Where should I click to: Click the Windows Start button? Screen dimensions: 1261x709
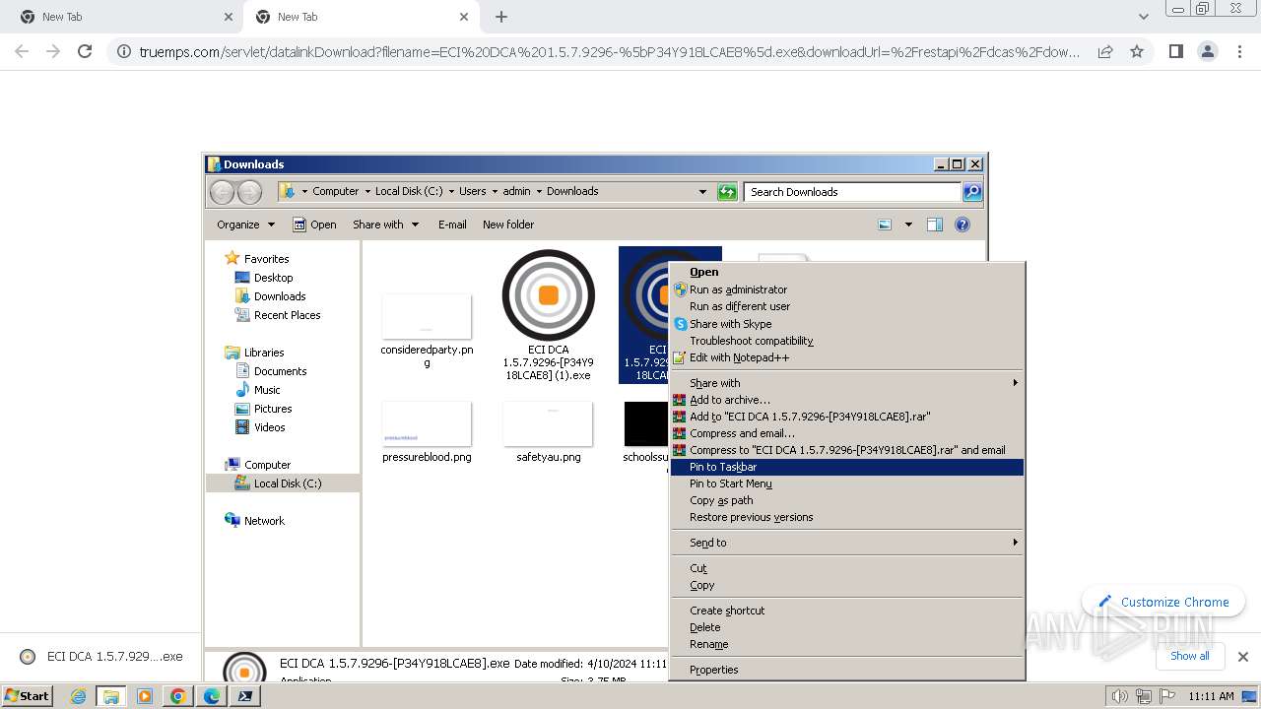27,696
